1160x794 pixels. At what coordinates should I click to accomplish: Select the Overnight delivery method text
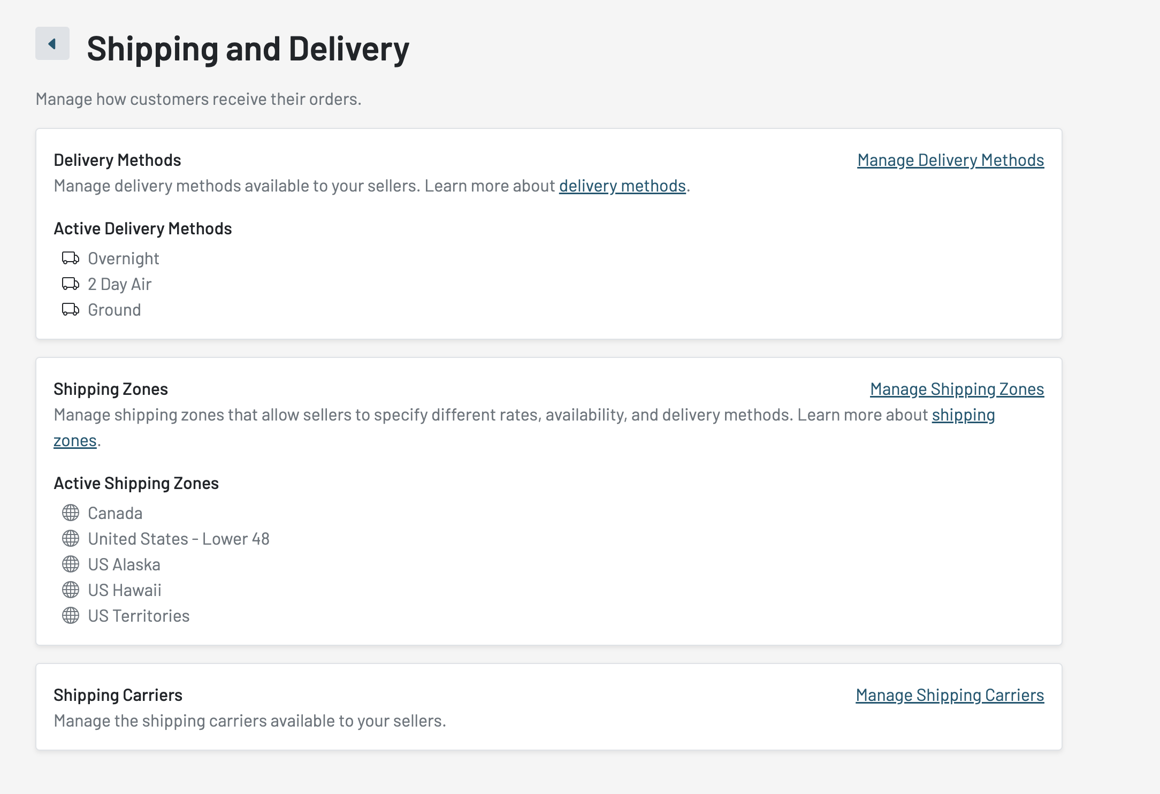124,258
